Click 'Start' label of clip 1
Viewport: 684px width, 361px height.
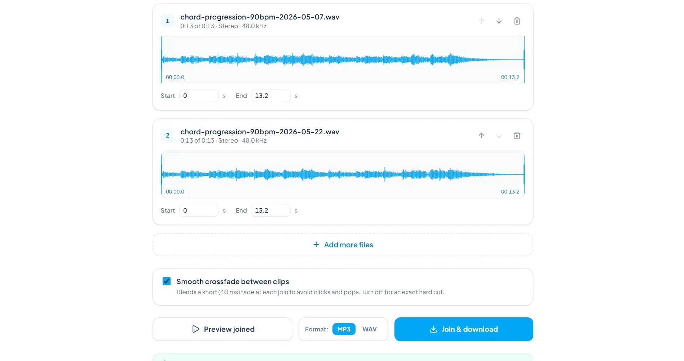[x=168, y=96]
